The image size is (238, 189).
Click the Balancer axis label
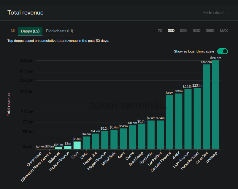pos(54,158)
